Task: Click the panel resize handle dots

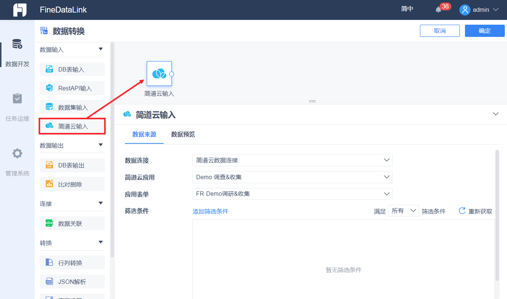Action: click(x=312, y=101)
